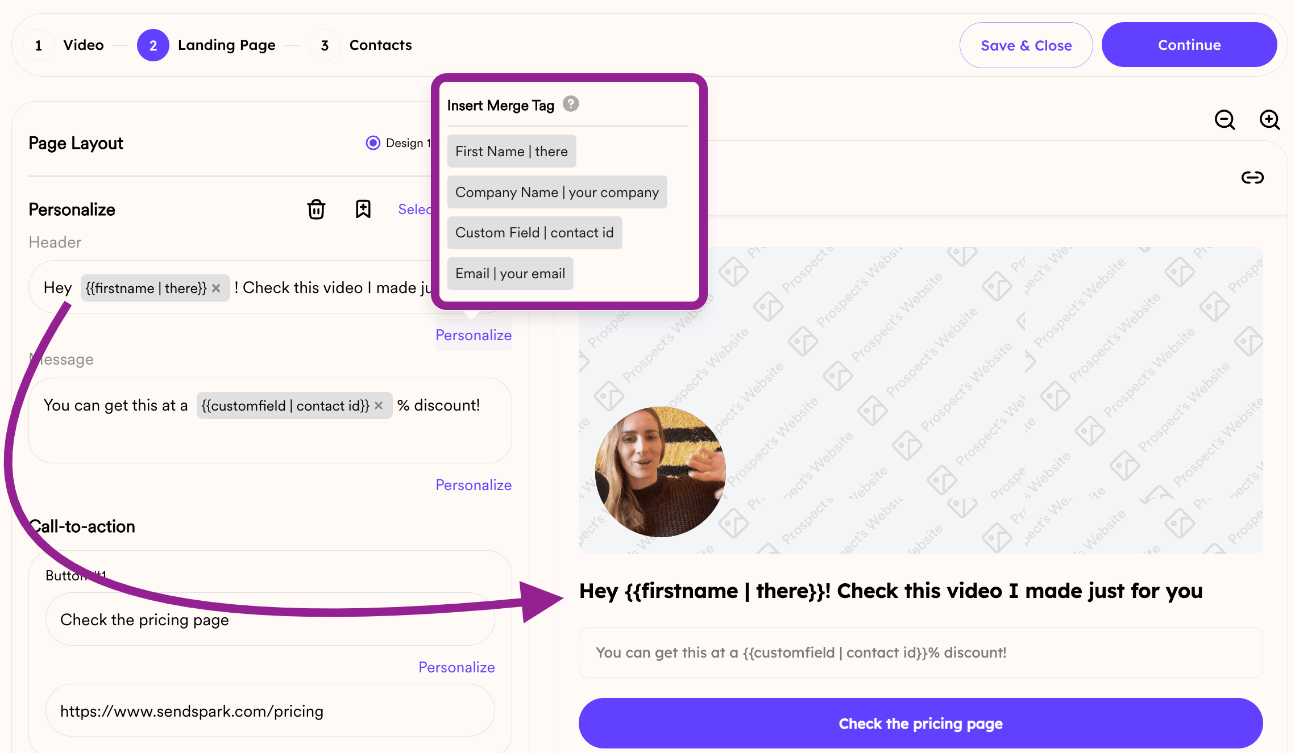Click the Page Layout heading

point(76,143)
